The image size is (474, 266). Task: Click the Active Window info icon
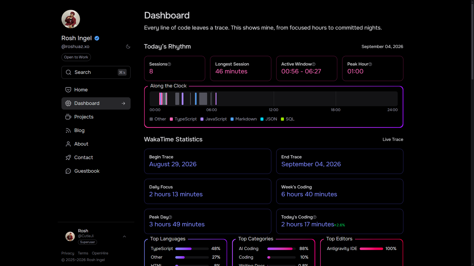[314, 64]
